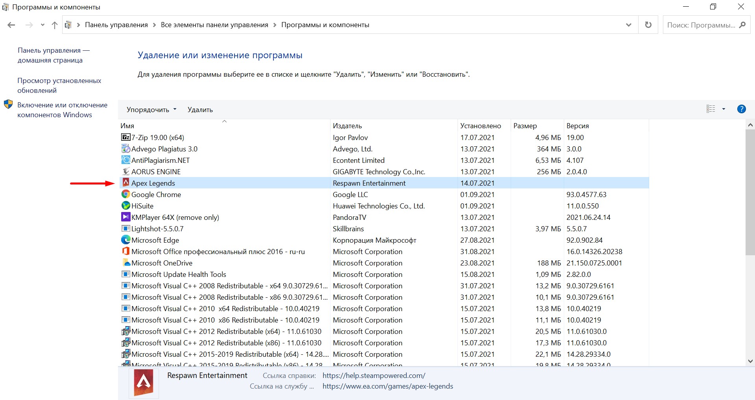Open the help.steampowered.com link
Image resolution: width=755 pixels, height=400 pixels.
pyautogui.click(x=374, y=376)
